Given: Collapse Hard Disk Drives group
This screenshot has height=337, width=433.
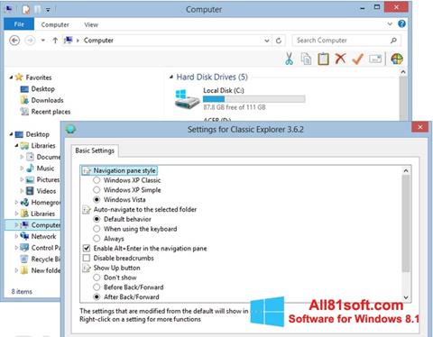Looking at the screenshot, I should click(171, 77).
